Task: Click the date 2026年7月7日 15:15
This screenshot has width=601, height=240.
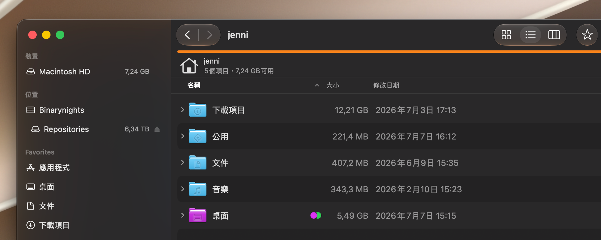Action: click(416, 216)
